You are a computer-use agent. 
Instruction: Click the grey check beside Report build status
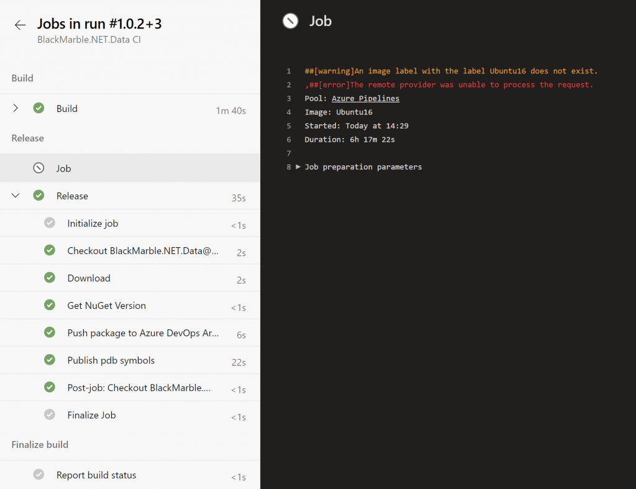click(39, 474)
